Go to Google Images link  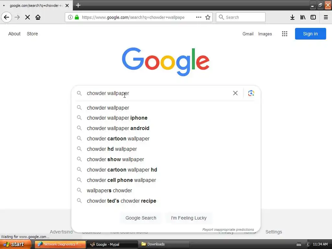click(265, 34)
